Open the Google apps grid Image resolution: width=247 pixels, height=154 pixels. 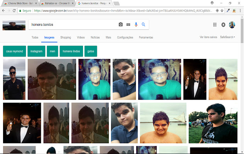[x=215, y=25]
